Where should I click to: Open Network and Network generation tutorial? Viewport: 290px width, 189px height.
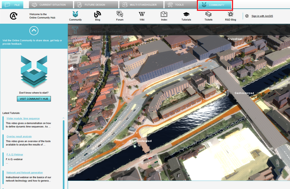point(24,172)
